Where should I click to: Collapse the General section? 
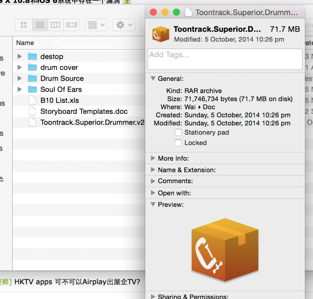point(153,78)
